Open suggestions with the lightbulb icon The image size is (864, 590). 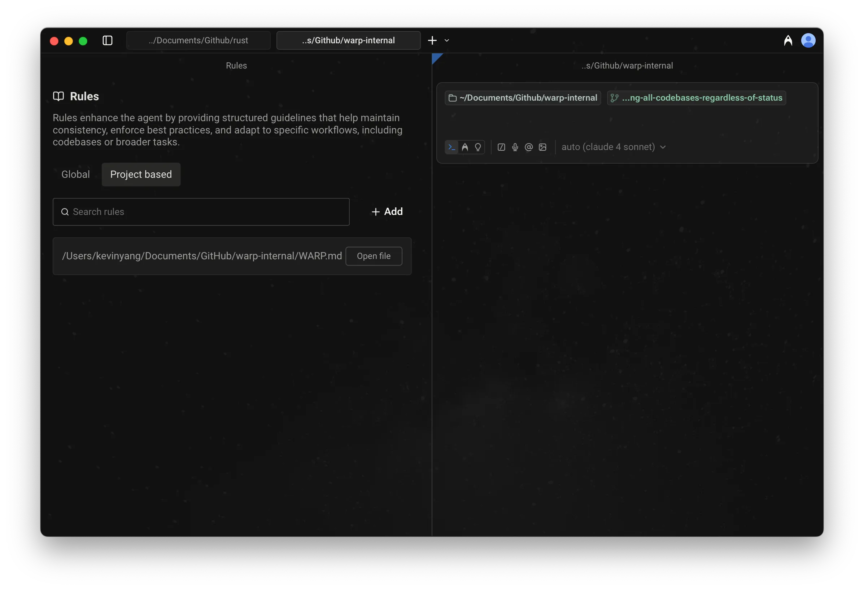point(478,147)
